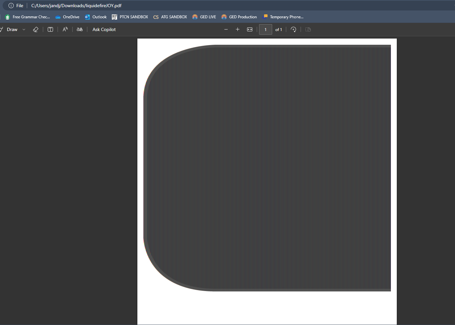Image resolution: width=455 pixels, height=325 pixels.
Task: Click the Fit to width icon
Action: [250, 29]
